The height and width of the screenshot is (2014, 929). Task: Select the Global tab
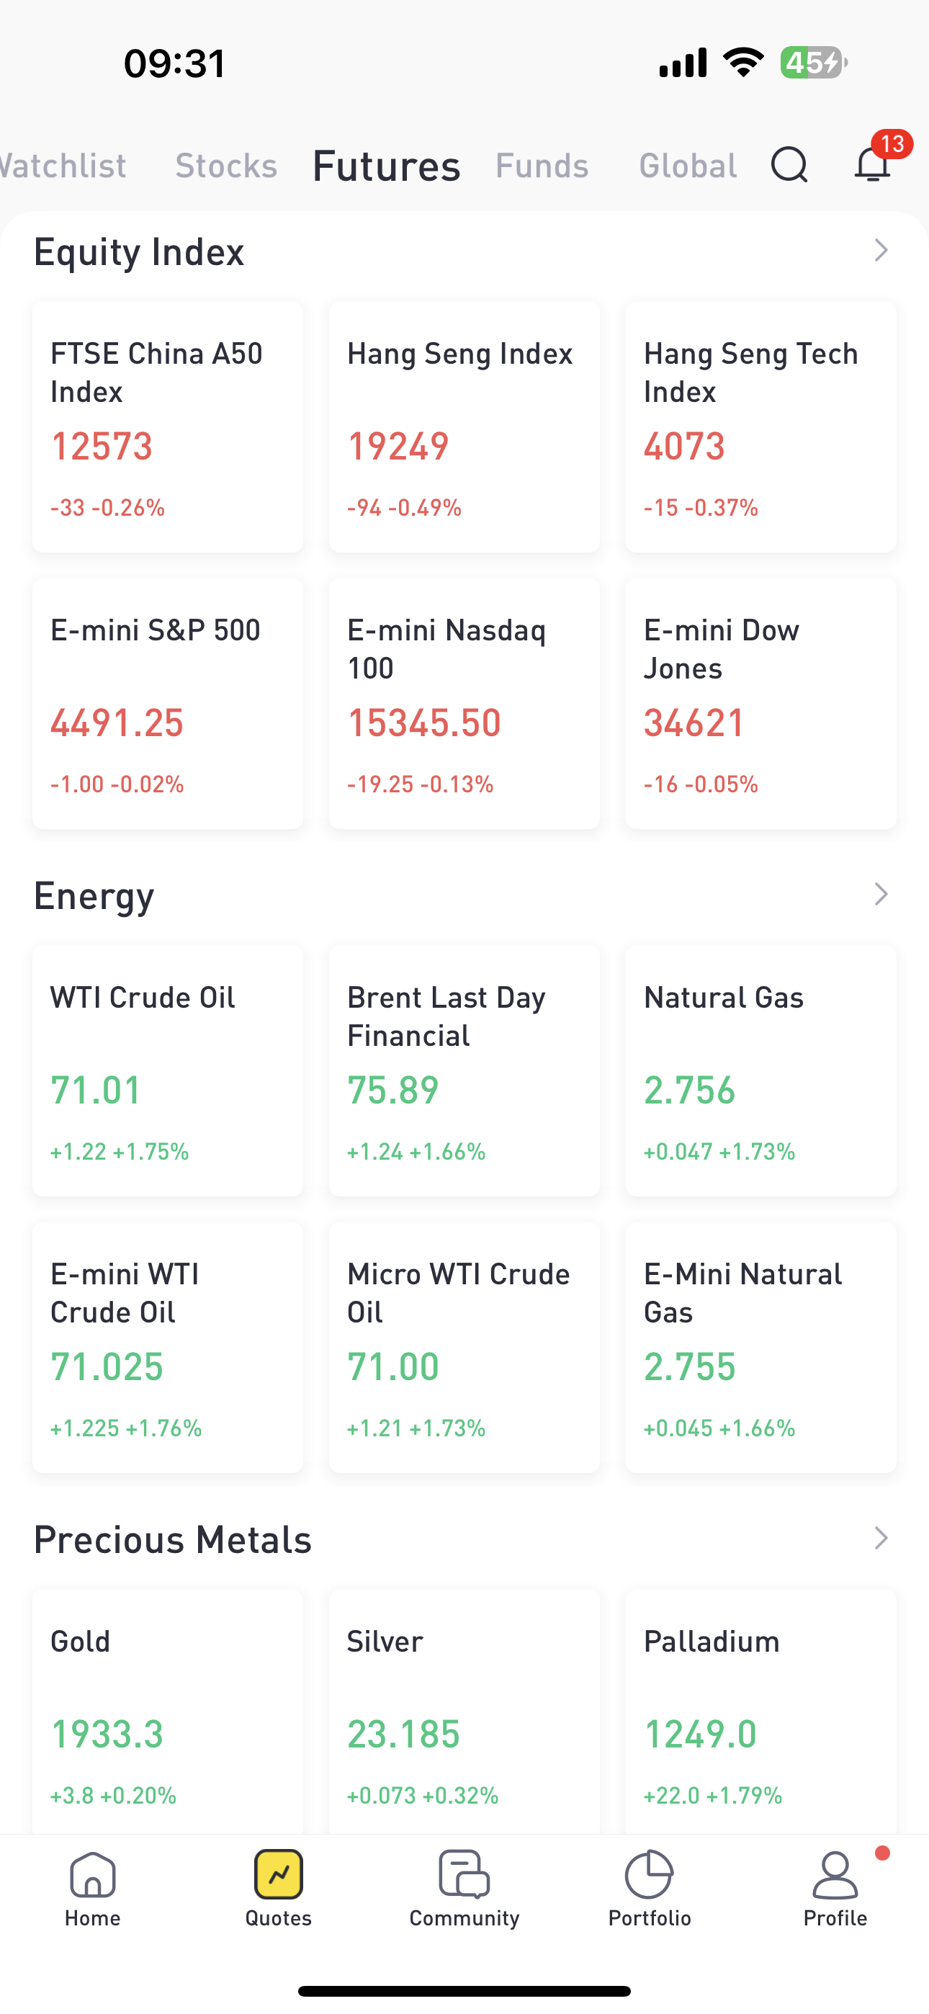coord(687,166)
